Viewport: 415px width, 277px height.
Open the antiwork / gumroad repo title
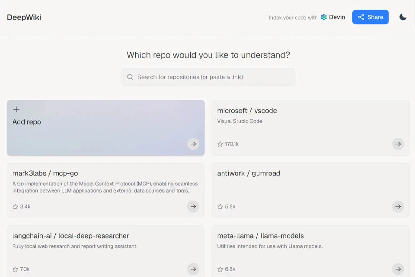249,174
